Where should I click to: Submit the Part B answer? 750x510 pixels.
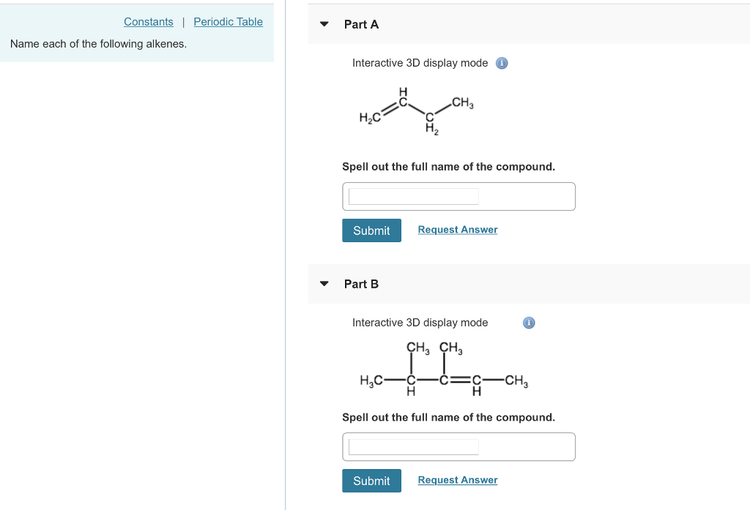click(x=371, y=481)
